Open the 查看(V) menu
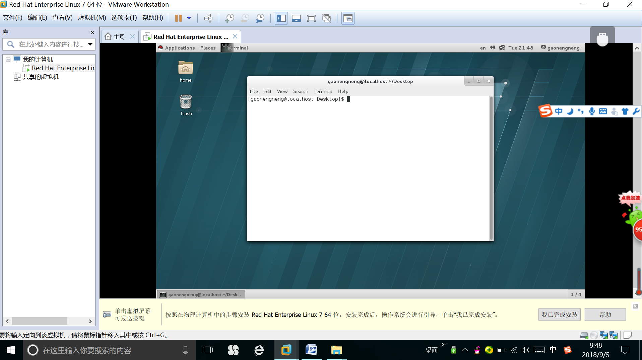This screenshot has width=642, height=360. 62,18
